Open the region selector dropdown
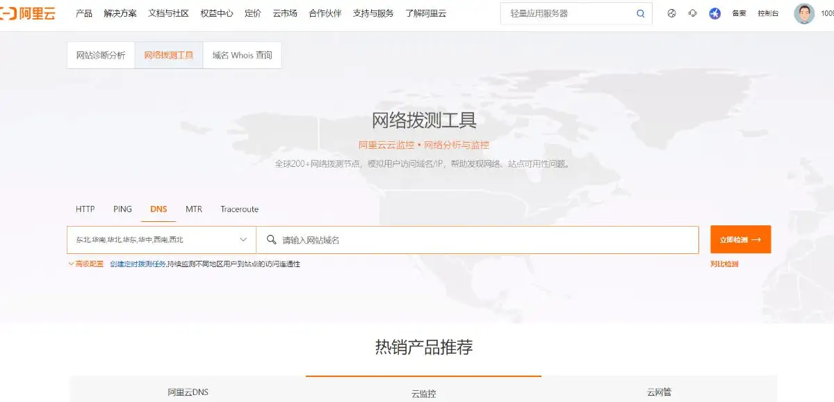The height and width of the screenshot is (402, 834). pos(160,239)
